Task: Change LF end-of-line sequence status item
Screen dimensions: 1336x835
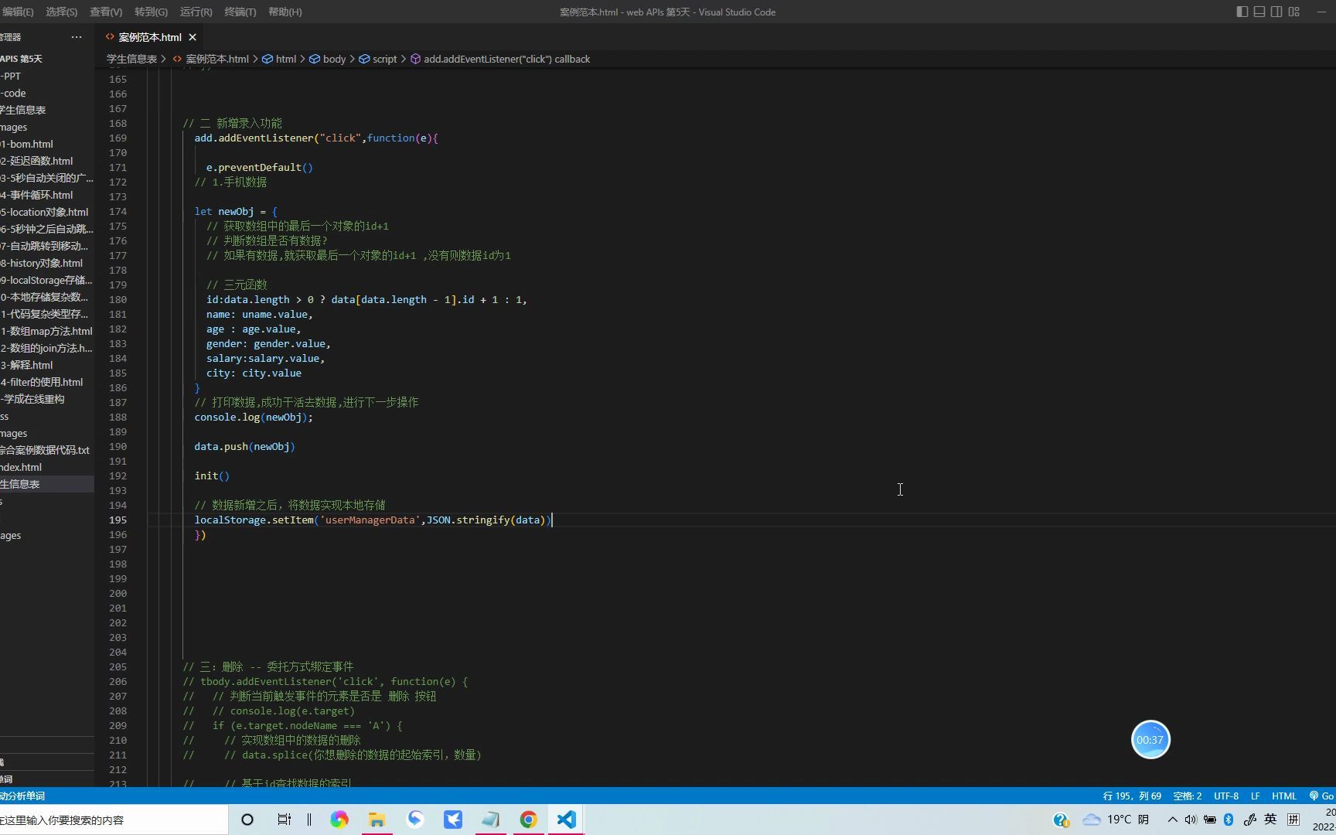Action: point(1255,796)
